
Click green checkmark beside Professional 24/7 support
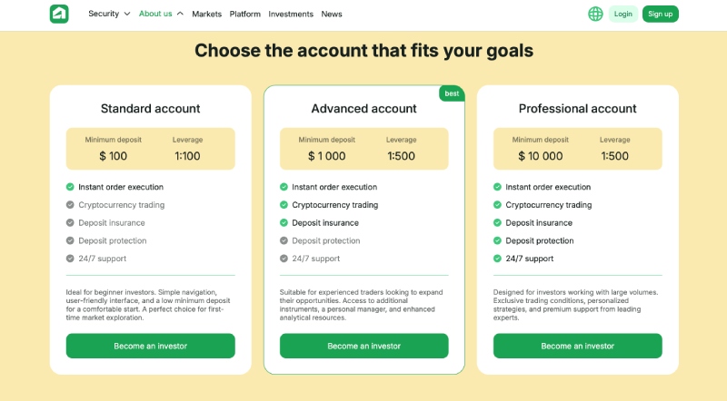pos(497,259)
